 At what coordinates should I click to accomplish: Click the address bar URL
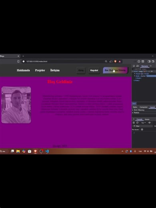[37, 61]
